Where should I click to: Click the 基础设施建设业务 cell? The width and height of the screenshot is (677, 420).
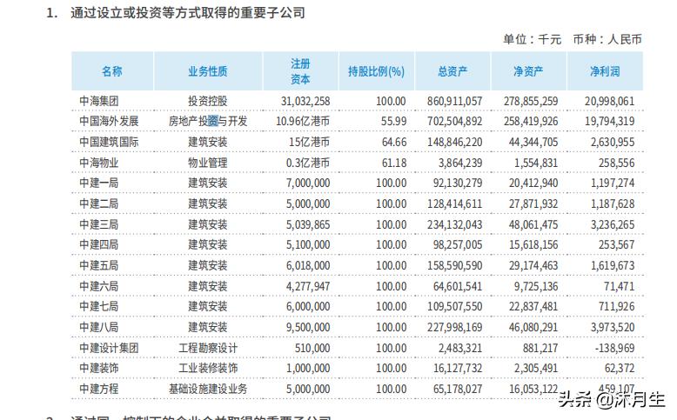[x=208, y=389]
